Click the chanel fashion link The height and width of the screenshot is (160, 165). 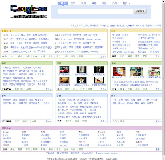tap(90, 39)
